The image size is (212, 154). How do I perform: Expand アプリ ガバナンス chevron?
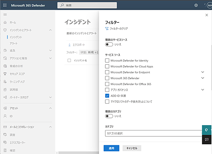pos(203,89)
